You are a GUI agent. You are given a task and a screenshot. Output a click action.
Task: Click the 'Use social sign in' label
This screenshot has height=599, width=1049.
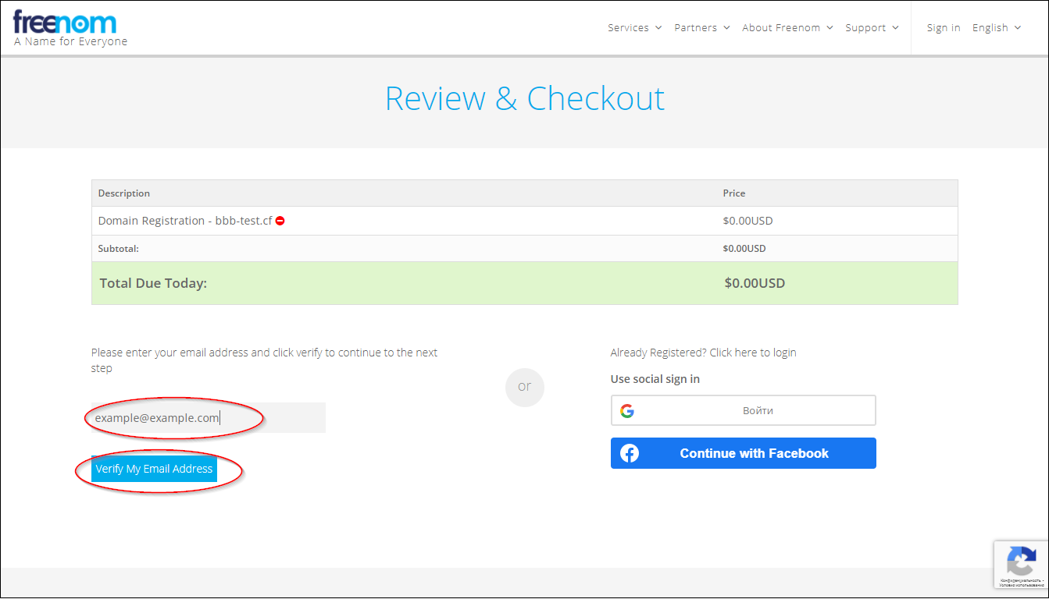[655, 379]
